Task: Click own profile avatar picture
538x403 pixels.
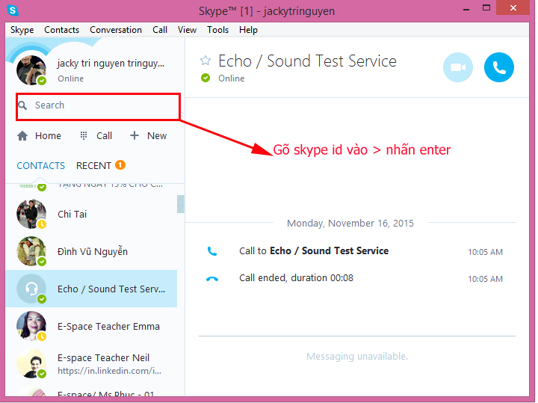Action: click(31, 70)
